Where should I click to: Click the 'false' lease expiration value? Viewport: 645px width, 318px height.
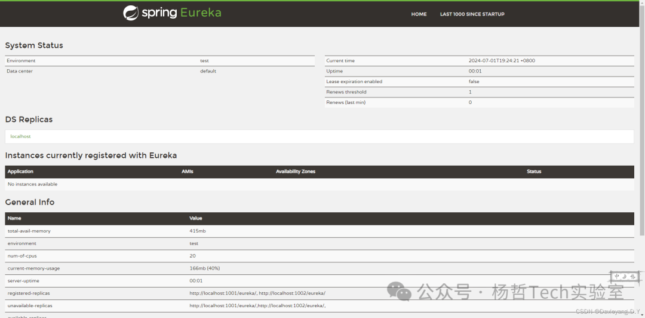point(474,81)
